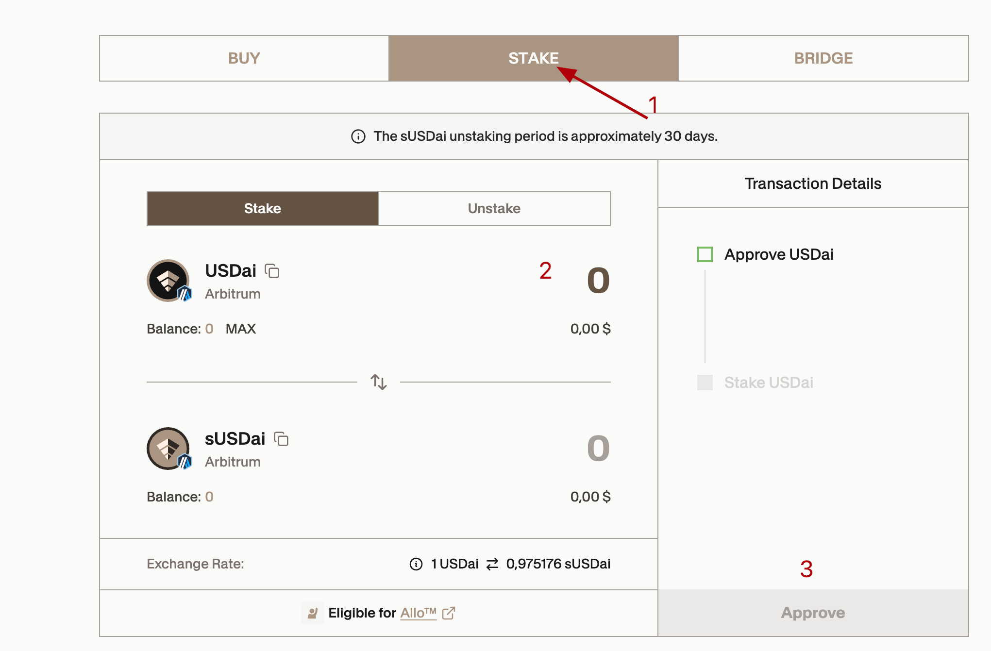Click the sUSDai 0,00 $ value
This screenshot has height=651, width=991.
point(590,497)
